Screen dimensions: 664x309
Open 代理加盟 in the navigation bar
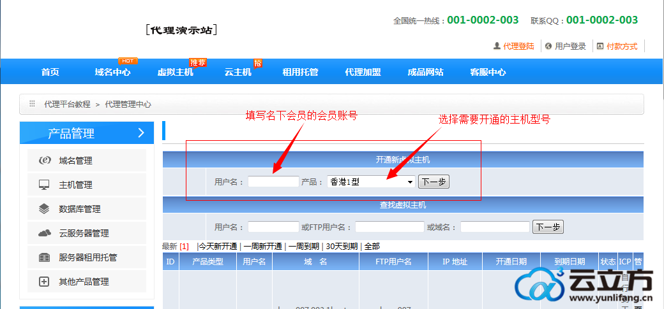click(x=363, y=72)
